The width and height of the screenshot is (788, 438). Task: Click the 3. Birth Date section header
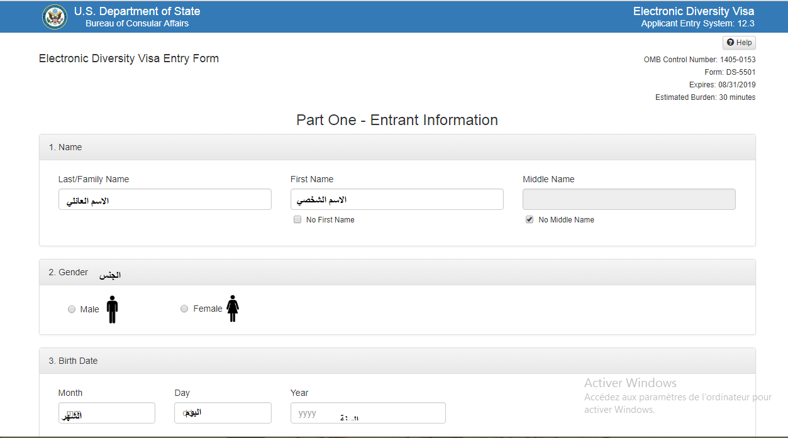point(73,361)
